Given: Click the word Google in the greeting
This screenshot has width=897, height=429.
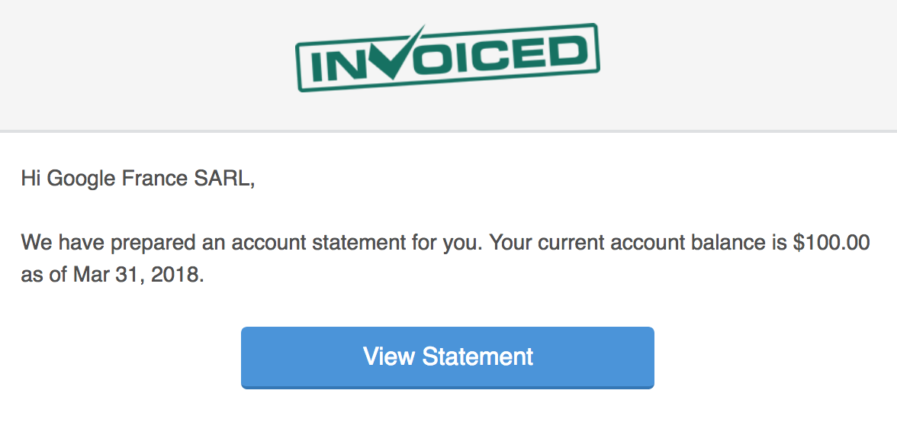Looking at the screenshot, I should [82, 179].
